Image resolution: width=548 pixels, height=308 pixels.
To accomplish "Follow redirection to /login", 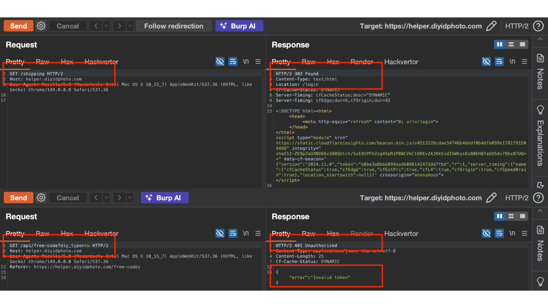I will pyautogui.click(x=174, y=26).
